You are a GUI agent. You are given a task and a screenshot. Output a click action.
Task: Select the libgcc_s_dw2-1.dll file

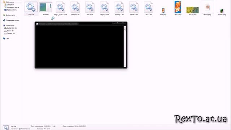60,8
